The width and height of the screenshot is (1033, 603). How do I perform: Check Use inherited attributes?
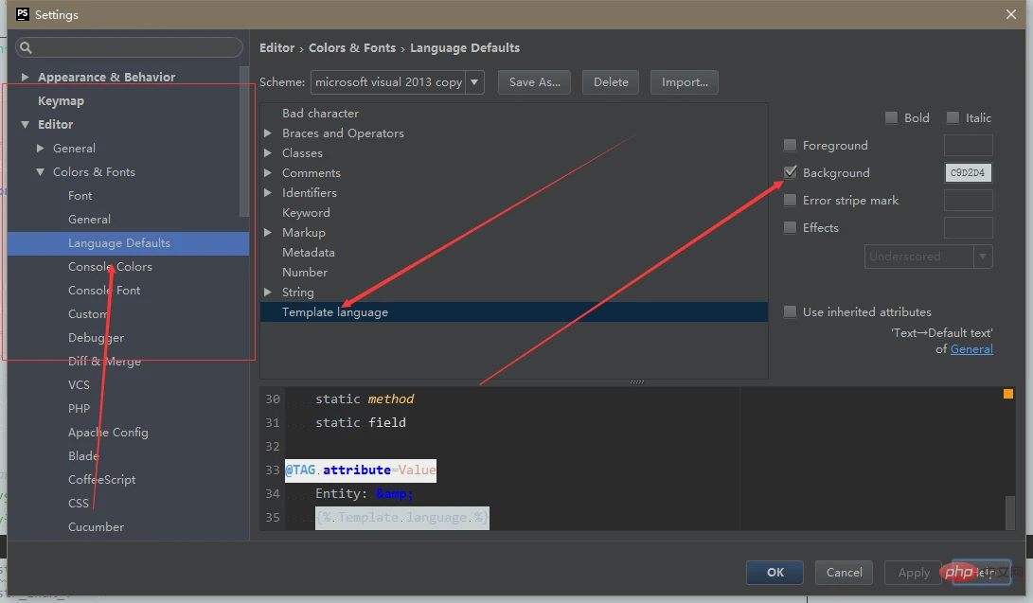(791, 311)
